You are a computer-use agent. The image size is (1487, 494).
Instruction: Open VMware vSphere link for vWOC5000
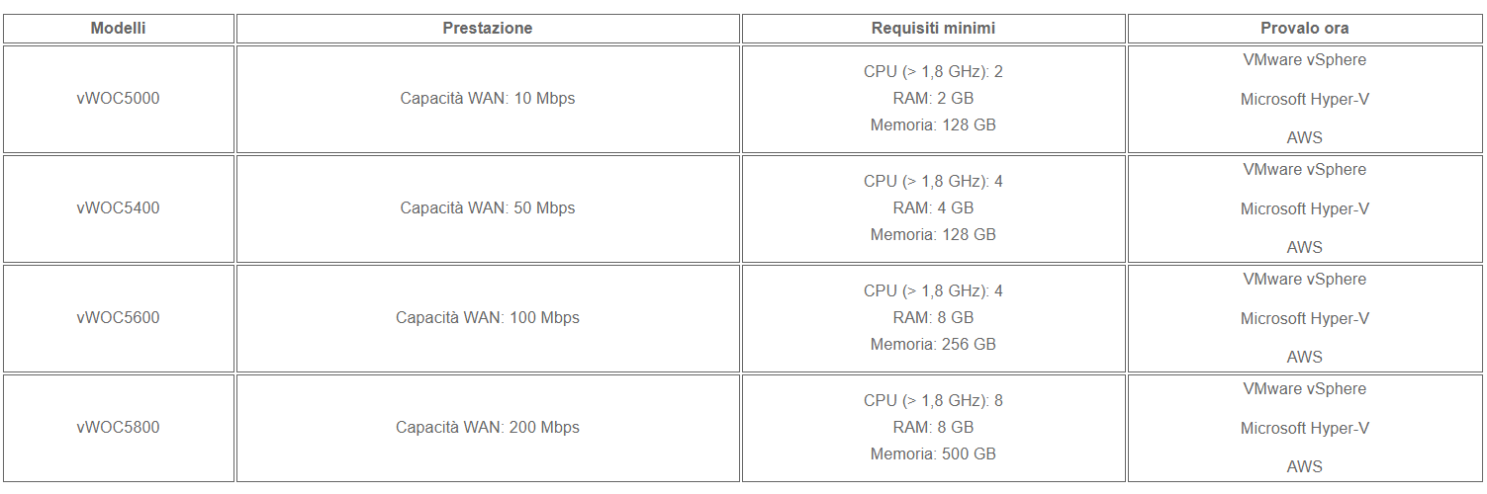[1304, 60]
